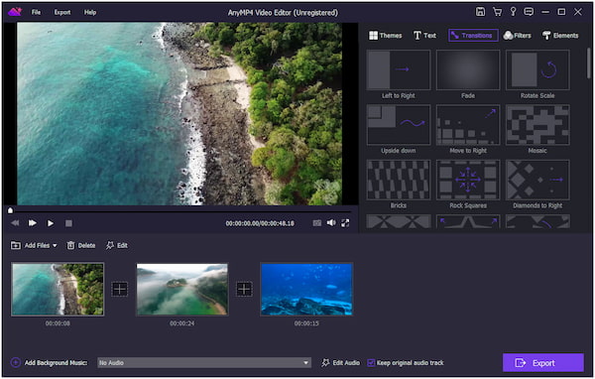Take a snapshot with camera icon
595x379 pixels.
click(317, 223)
